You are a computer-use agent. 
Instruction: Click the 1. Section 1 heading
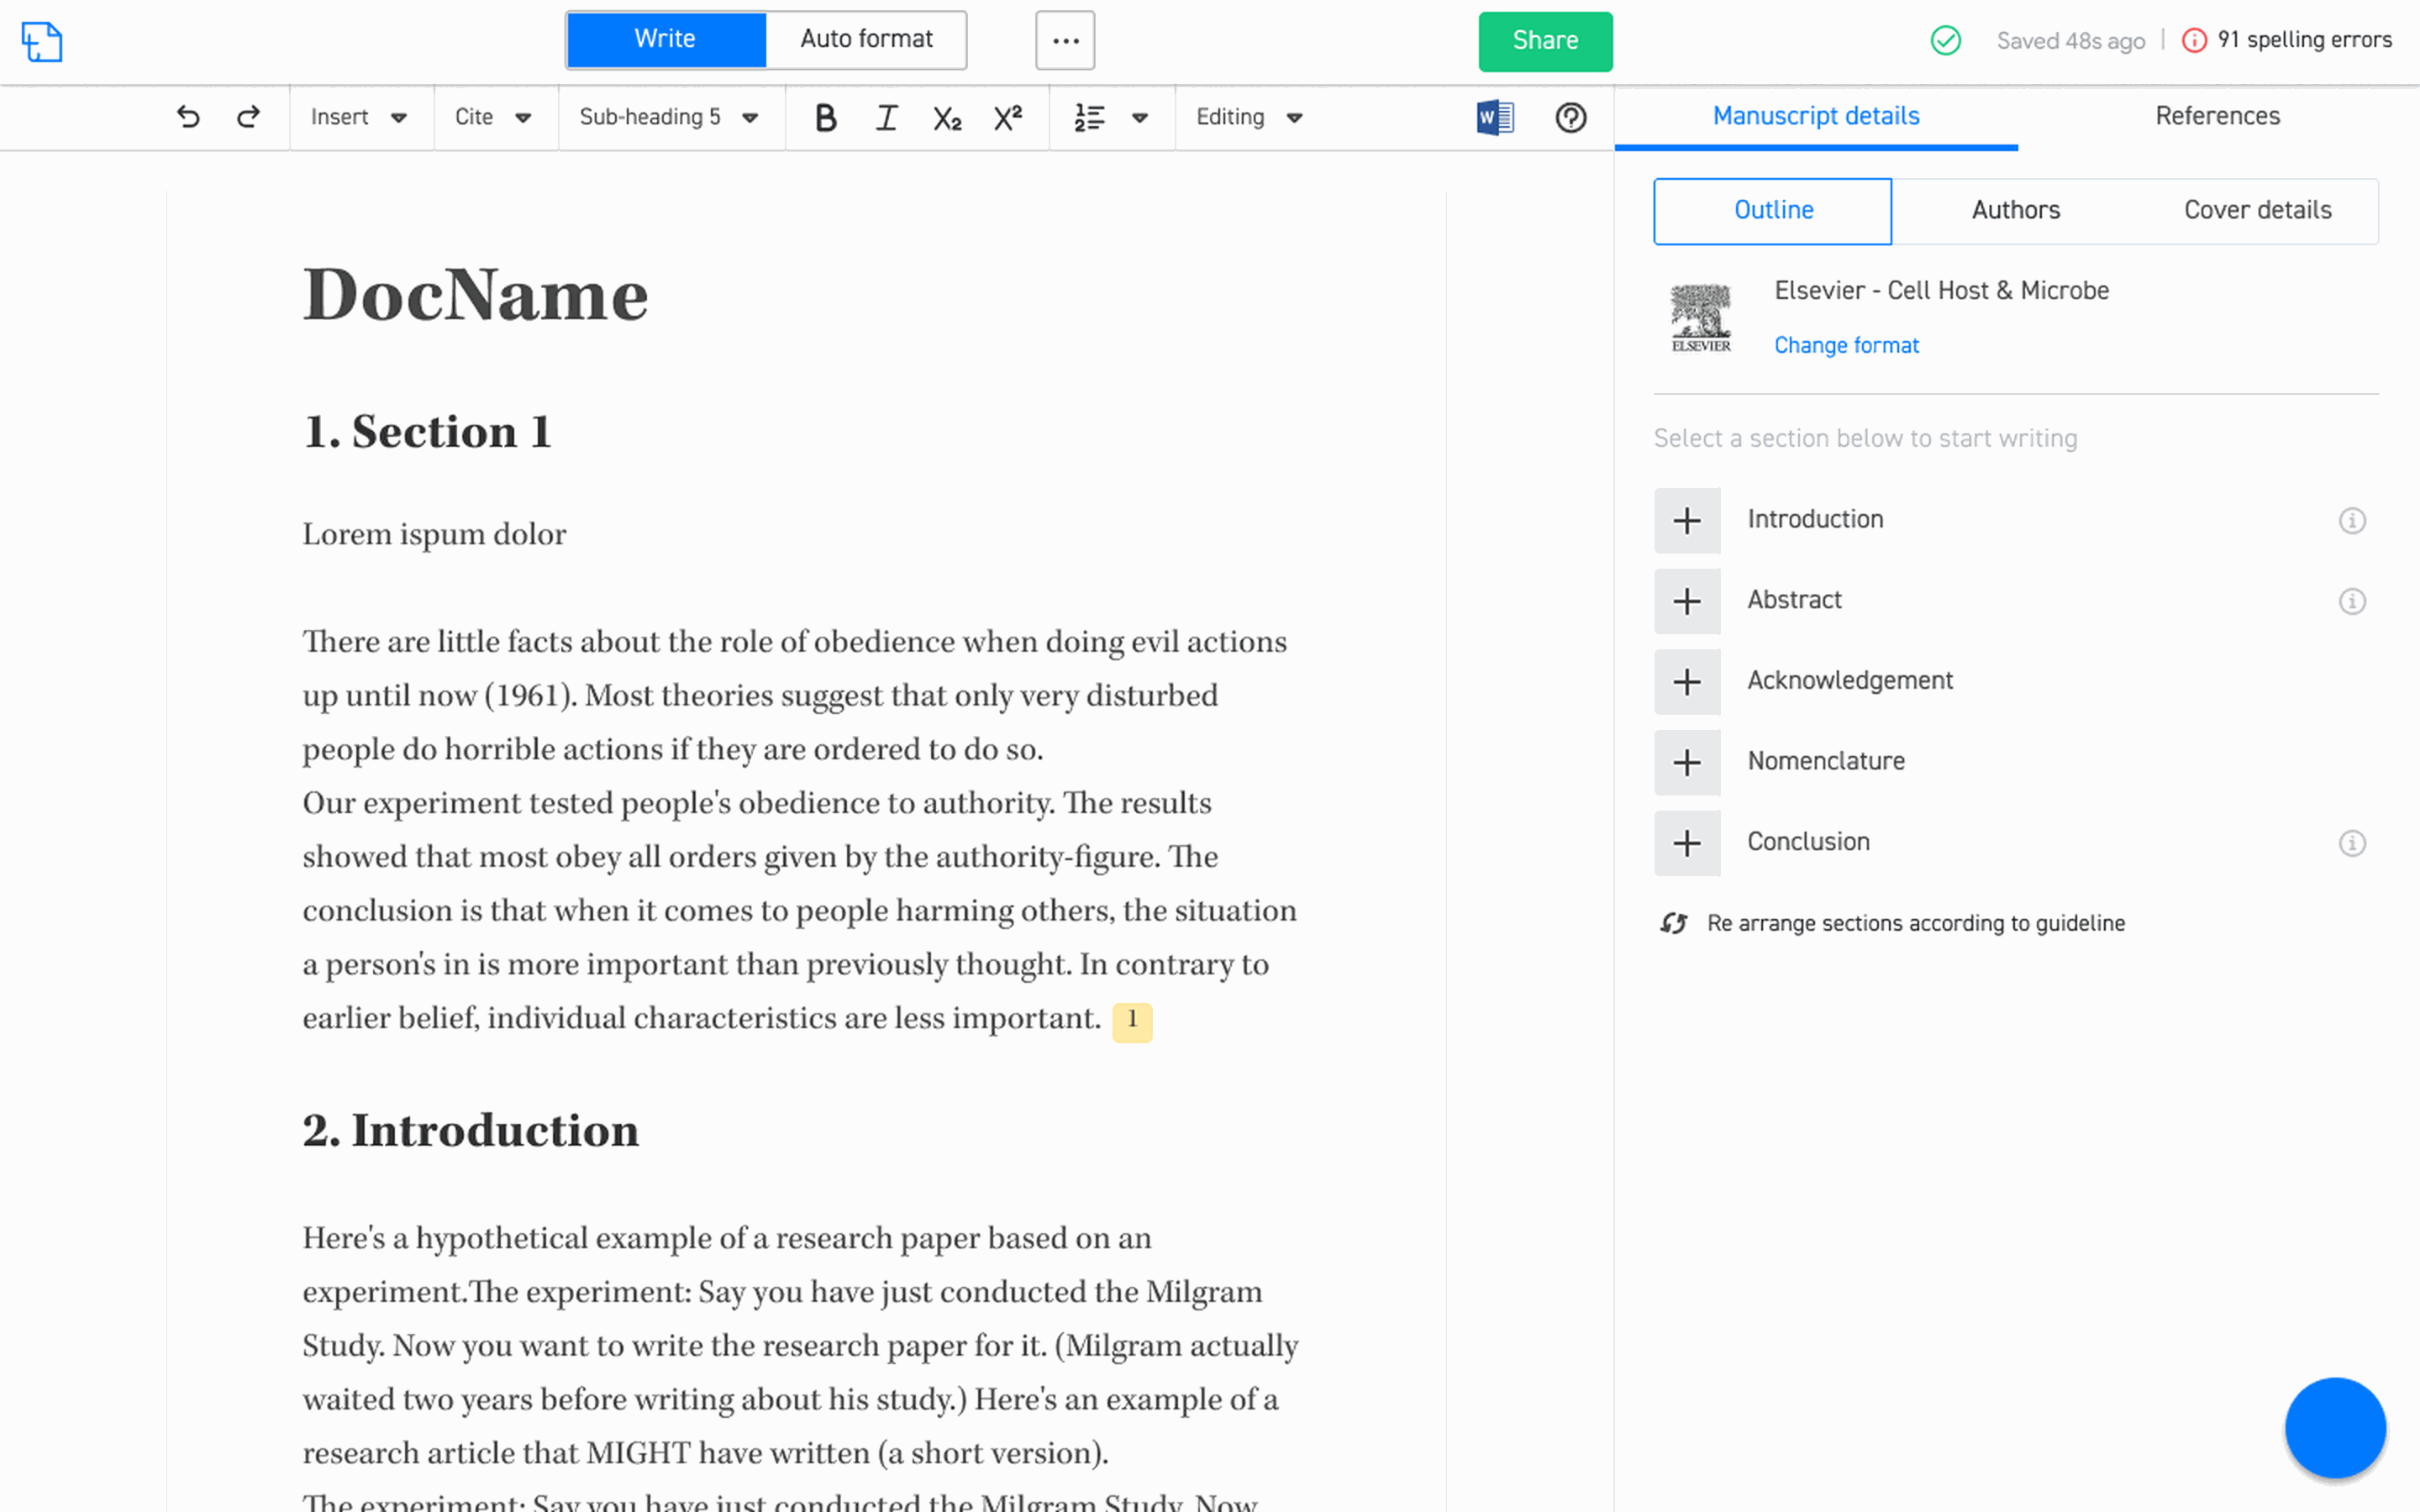point(428,432)
